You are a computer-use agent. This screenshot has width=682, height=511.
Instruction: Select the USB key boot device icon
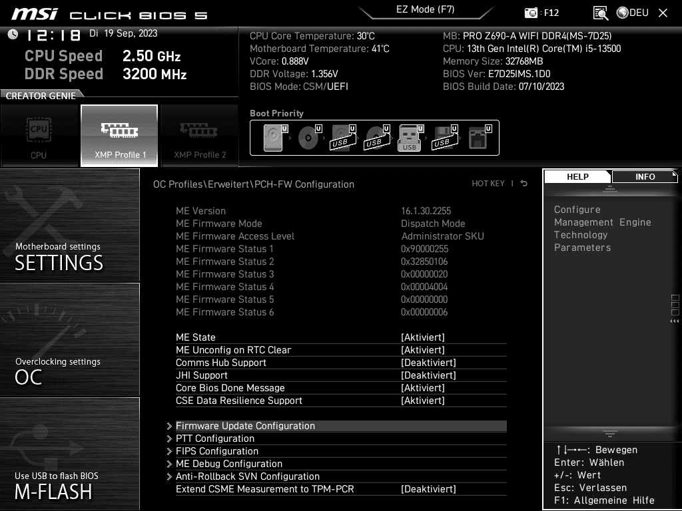[410, 137]
